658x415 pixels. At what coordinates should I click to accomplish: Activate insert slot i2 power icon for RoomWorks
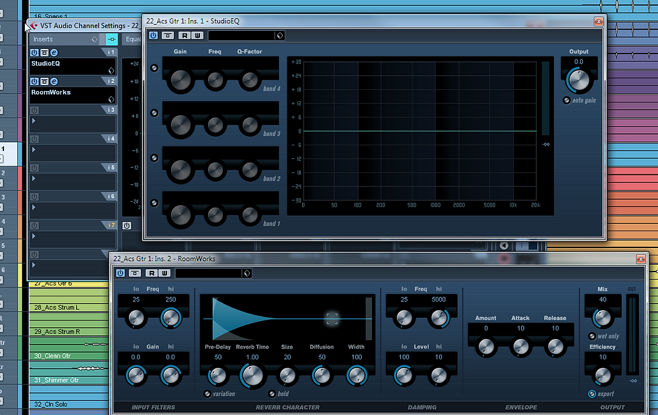(x=34, y=81)
